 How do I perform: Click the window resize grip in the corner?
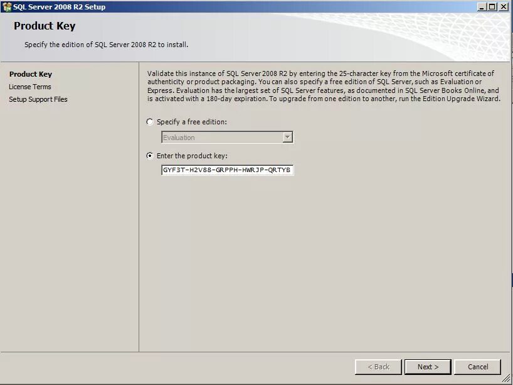tap(507, 379)
